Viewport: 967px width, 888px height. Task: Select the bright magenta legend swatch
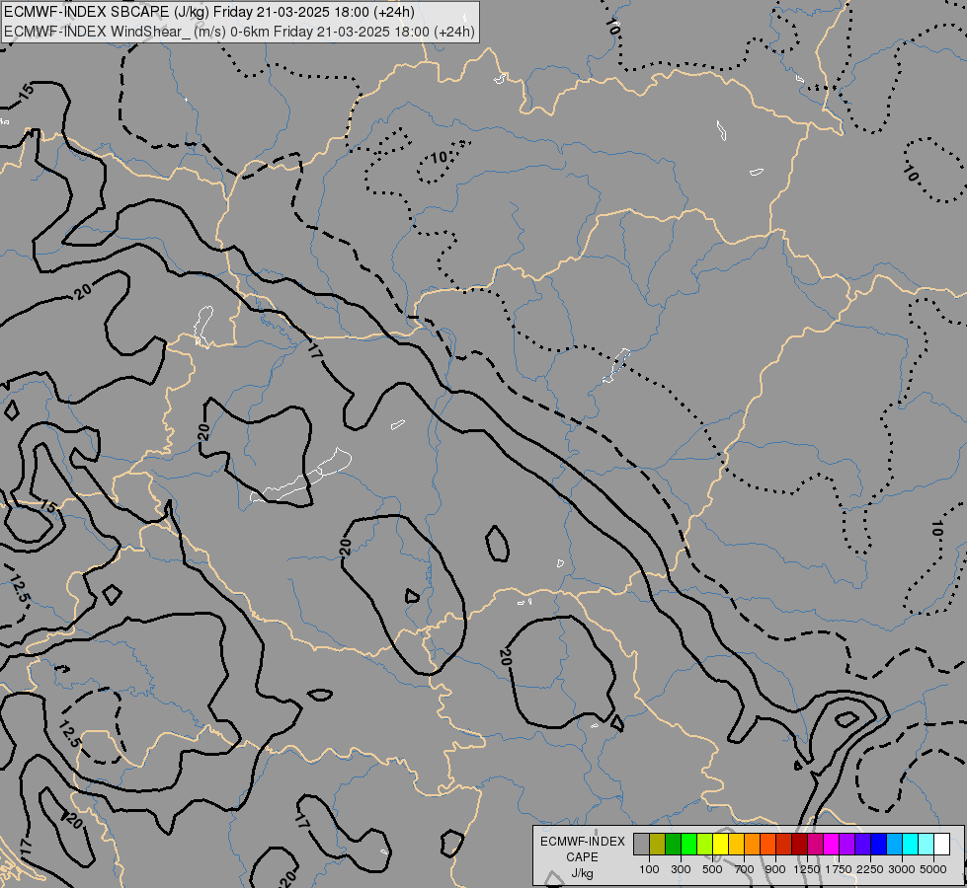(x=832, y=844)
